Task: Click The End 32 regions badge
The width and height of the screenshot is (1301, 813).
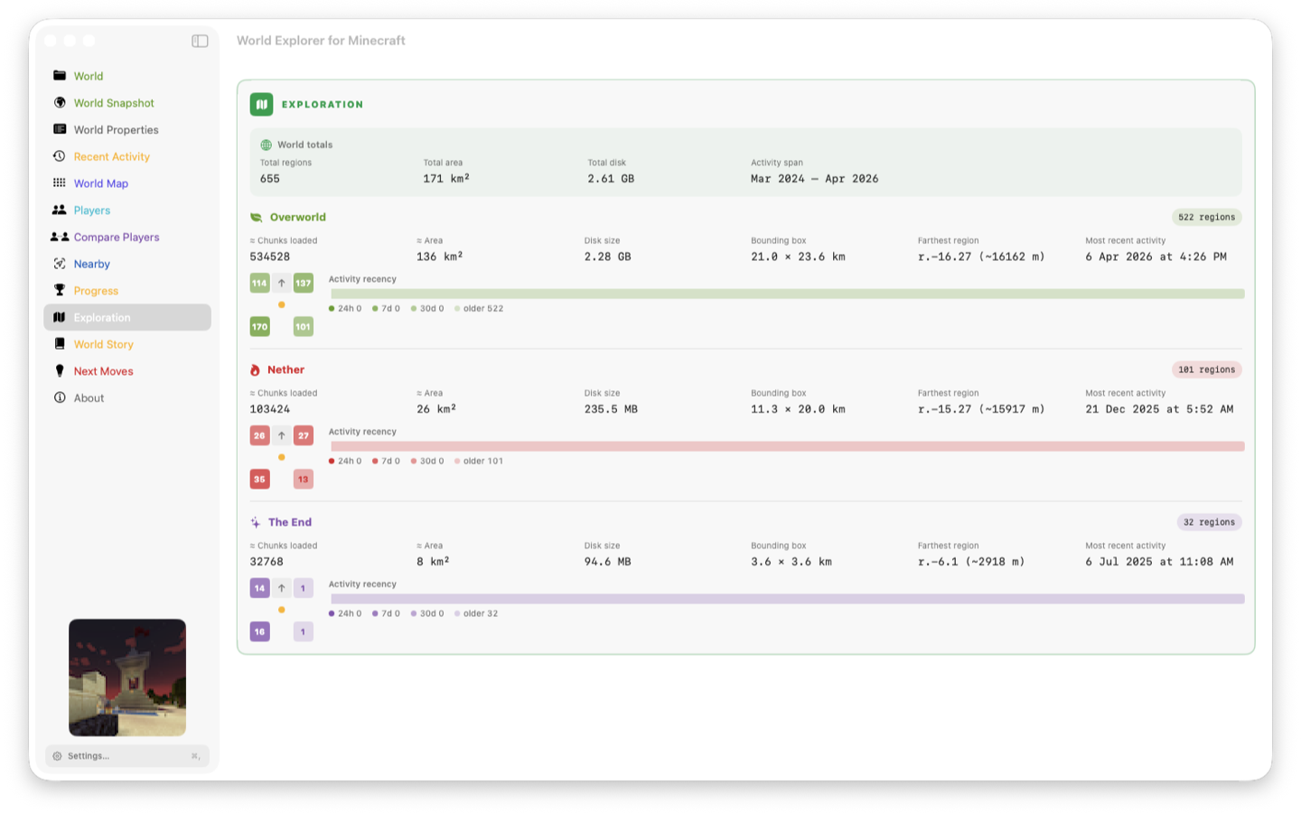Action: tap(1210, 522)
